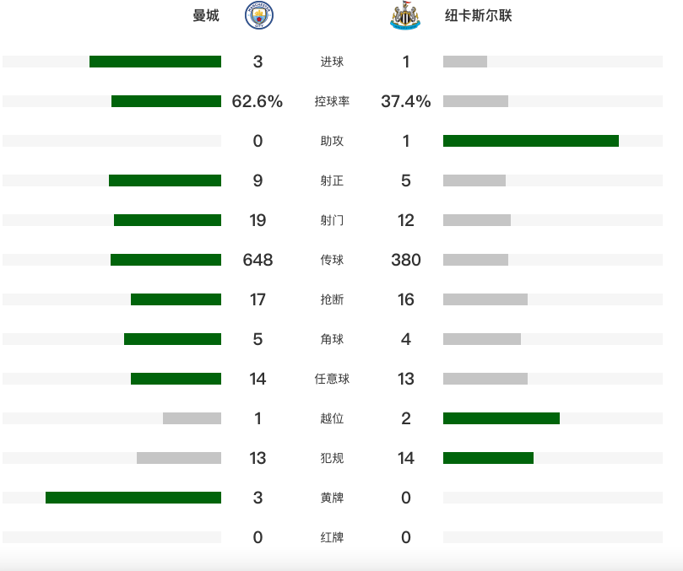This screenshot has height=571, width=683.
Task: Click the 红牌 stat label
Action: pyautogui.click(x=332, y=537)
